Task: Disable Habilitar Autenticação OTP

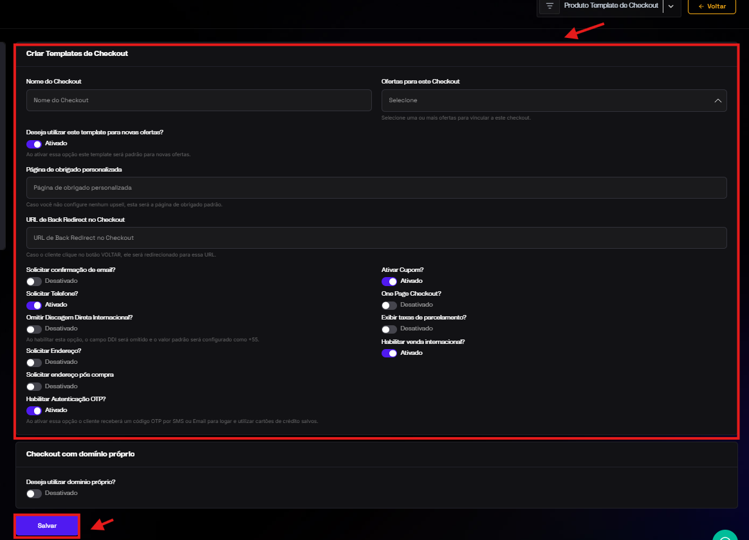Action: (x=34, y=410)
